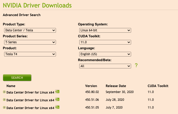Expand the 450.80.02 driver row details
Image resolution: width=178 pixels, height=114 pixels.
4,92
